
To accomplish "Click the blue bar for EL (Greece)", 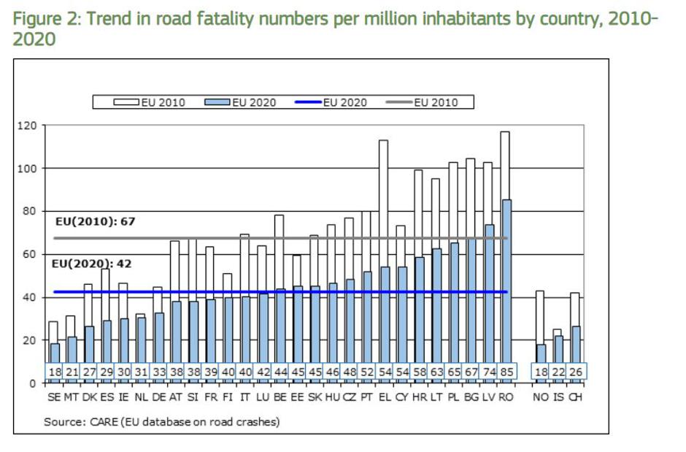I will click(383, 314).
